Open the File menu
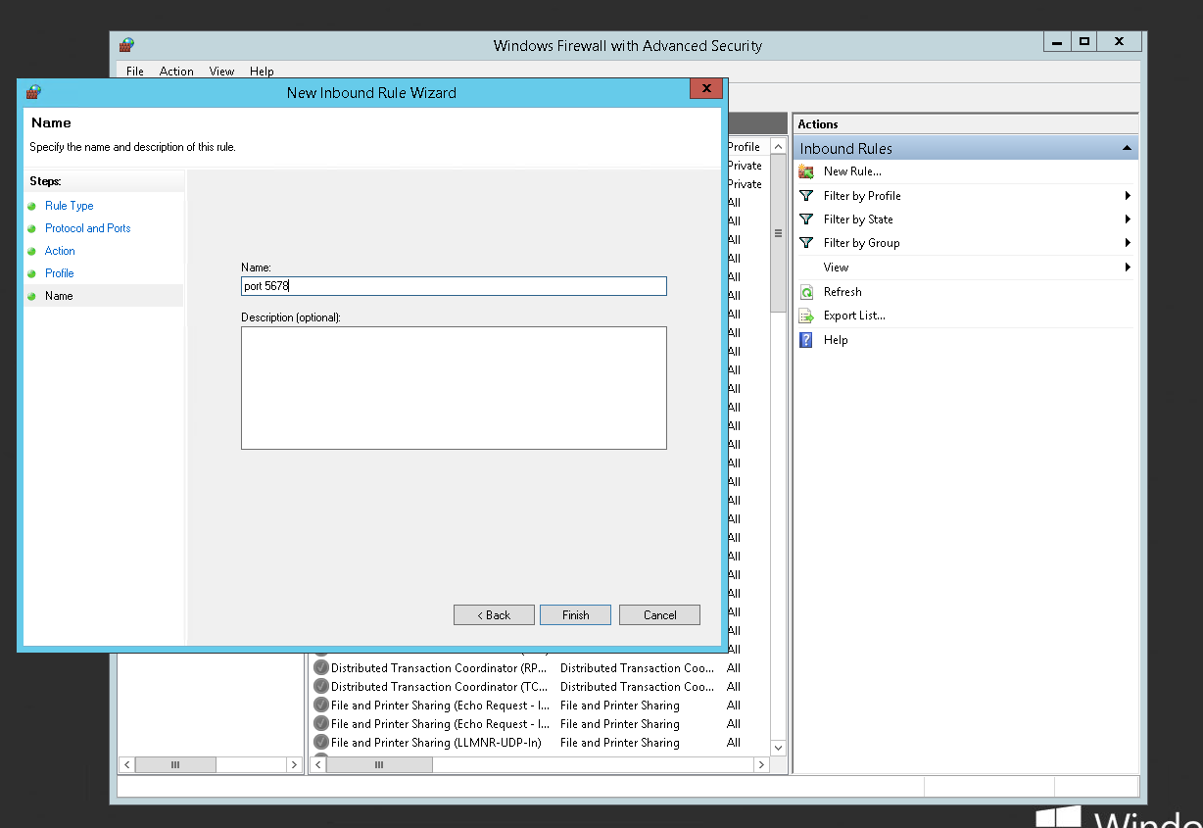Viewport: 1203px width, 828px height. coord(135,72)
